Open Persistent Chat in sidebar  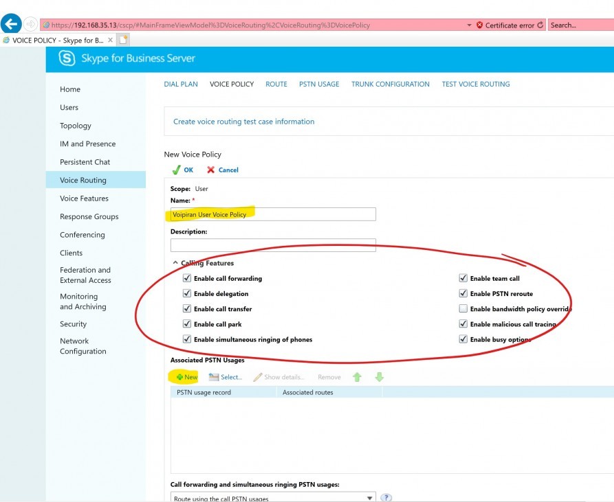tap(85, 162)
